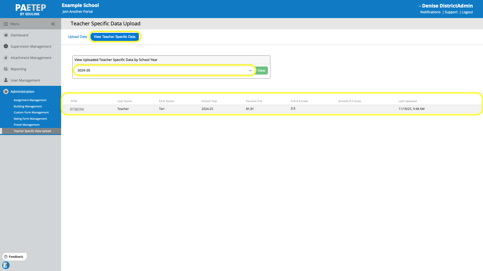This screenshot has width=483, height=271.
Task: Select the View Teacher Specific Data tab
Action: click(115, 37)
